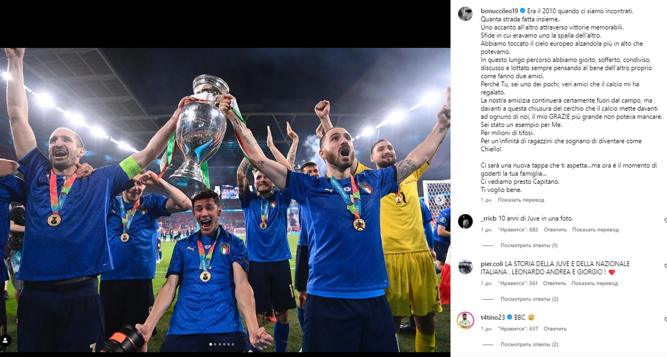
Task: Reply to the pier.coli comment
Action: click(554, 283)
